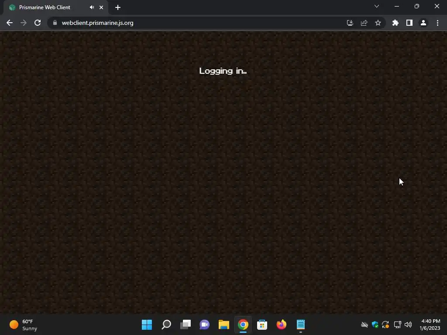
Task: Open taskbar Search
Action: pyautogui.click(x=166, y=325)
